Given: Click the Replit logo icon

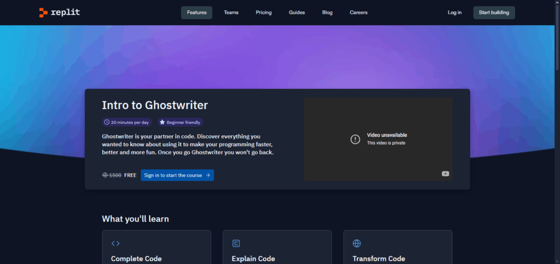Looking at the screenshot, I should pos(43,13).
